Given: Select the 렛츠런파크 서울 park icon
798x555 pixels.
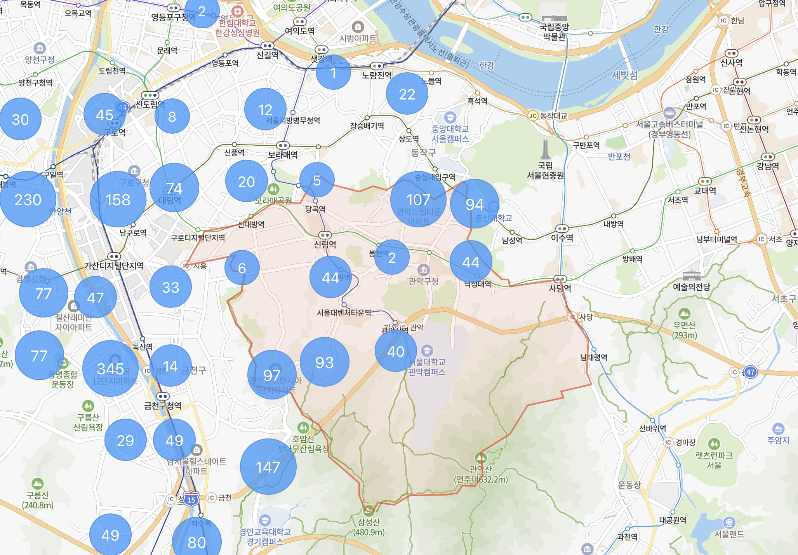Looking at the screenshot, I should point(714,443).
